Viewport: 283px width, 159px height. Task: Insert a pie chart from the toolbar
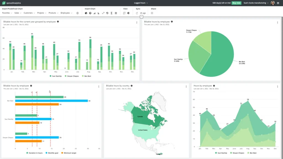86,13
